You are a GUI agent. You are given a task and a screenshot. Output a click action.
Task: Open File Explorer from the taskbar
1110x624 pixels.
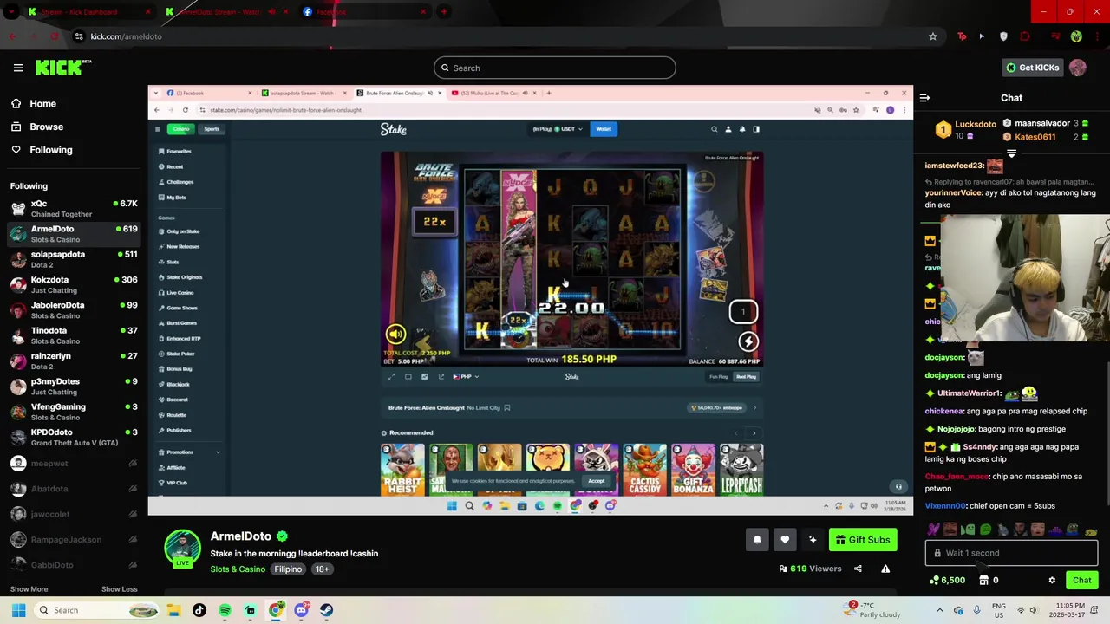pos(173,610)
